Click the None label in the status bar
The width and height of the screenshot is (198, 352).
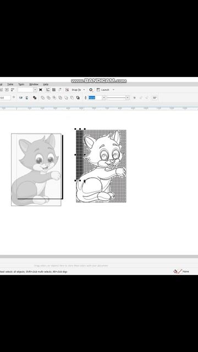coord(186,272)
